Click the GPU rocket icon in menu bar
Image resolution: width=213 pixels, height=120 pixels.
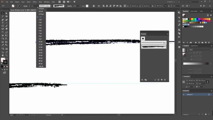[x=74, y=2]
